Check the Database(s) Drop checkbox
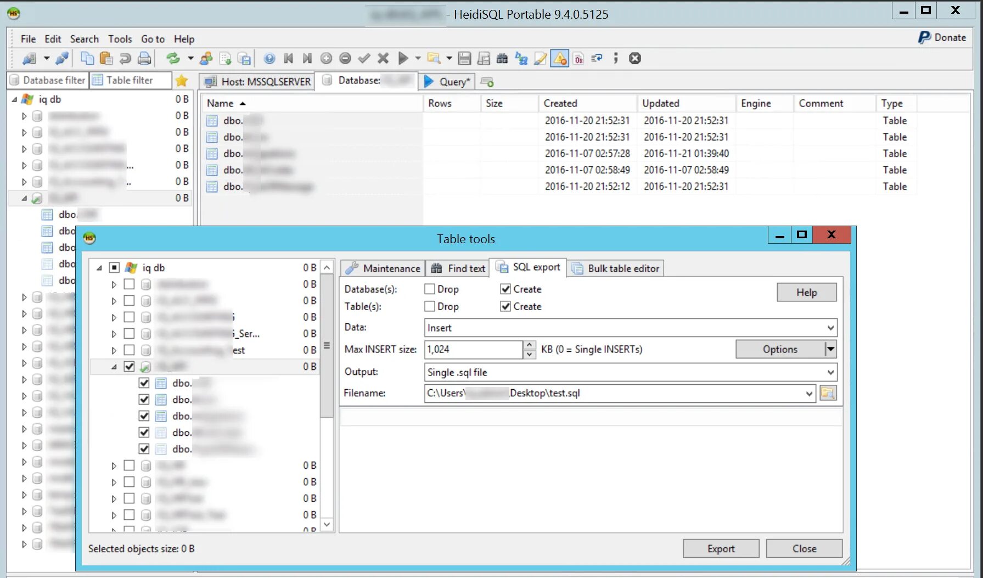983x578 pixels. [430, 289]
